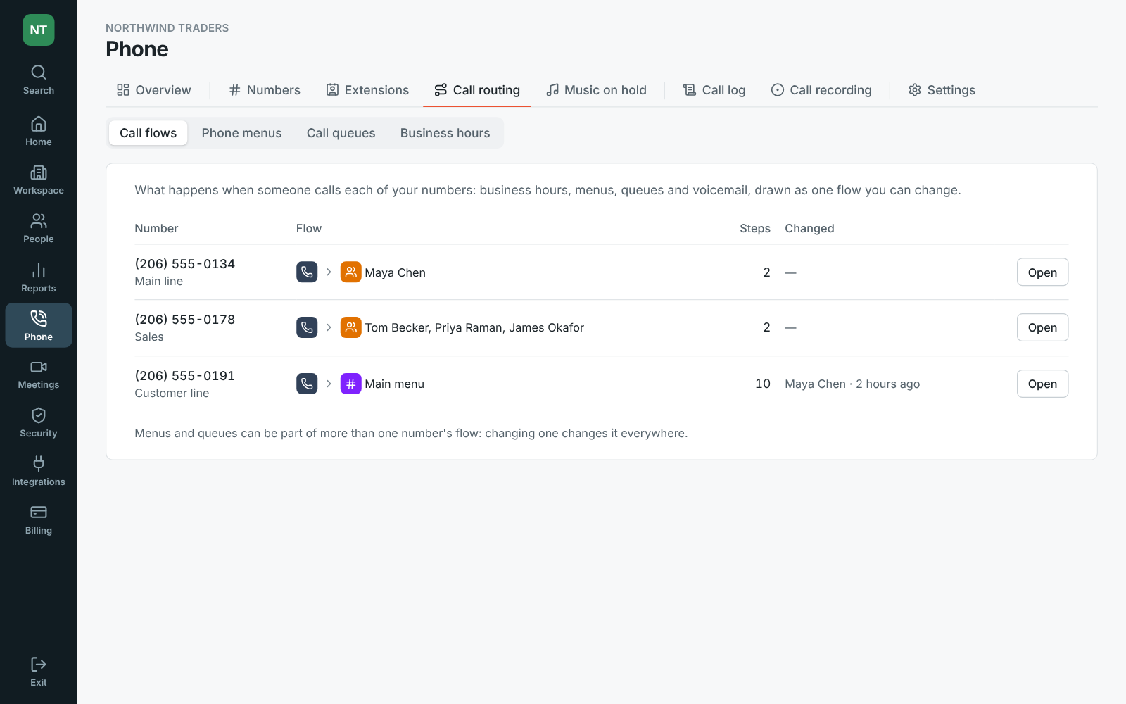Image resolution: width=1126 pixels, height=704 pixels.
Task: Switch to the Numbers tab
Action: point(265,90)
